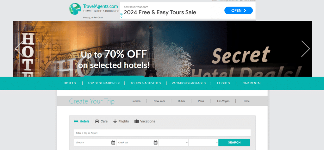Open Vacations Packages menu item
324x150 pixels.
(x=189, y=83)
